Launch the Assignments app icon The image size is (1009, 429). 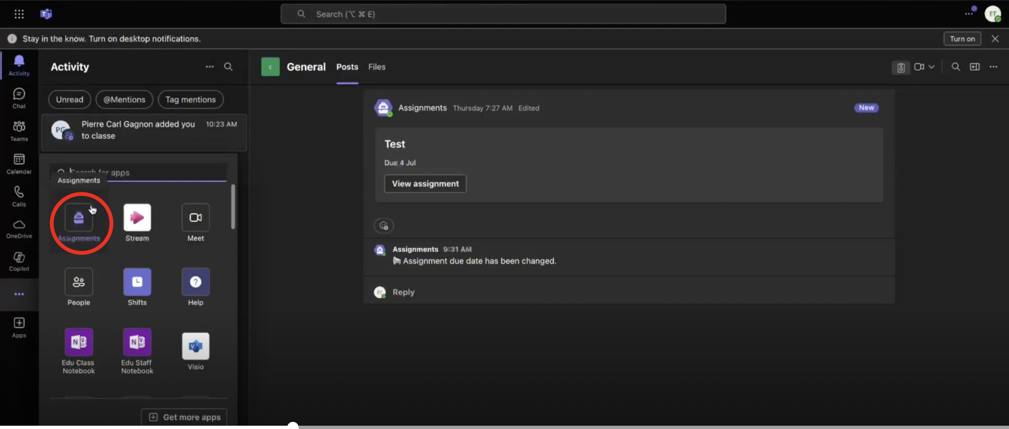[79, 217]
